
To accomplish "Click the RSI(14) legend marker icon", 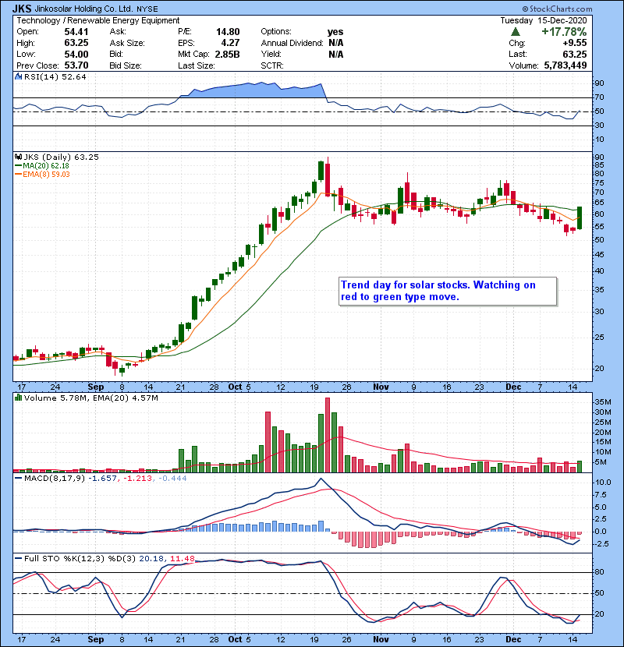I will tap(16, 77).
